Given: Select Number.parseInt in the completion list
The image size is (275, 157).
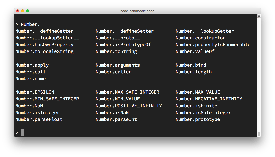Looking at the screenshot, I should coord(116,119).
